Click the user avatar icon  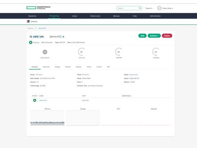pyautogui.click(x=159, y=8)
